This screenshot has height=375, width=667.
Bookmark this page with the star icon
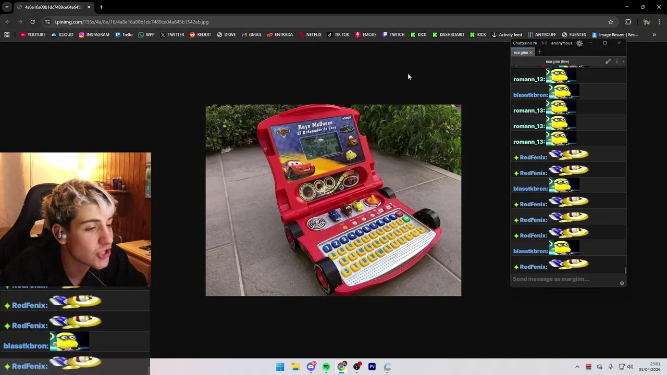tap(611, 22)
